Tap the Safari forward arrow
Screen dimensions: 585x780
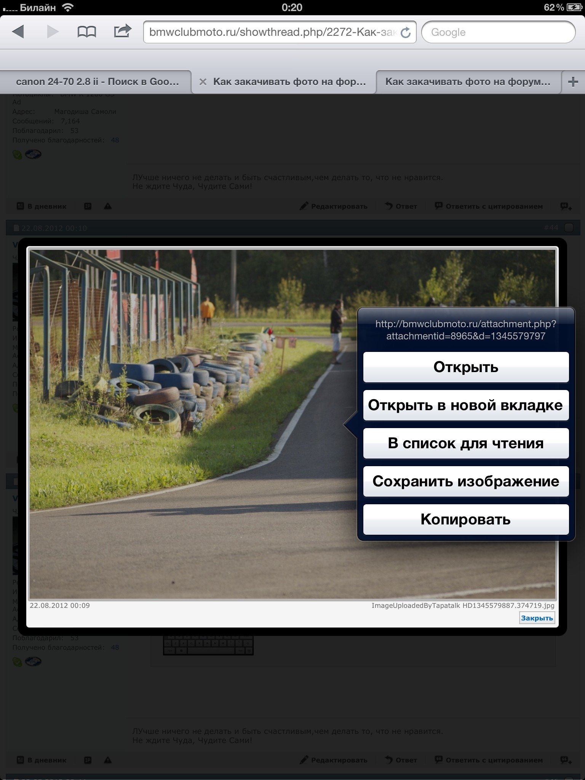coord(53,32)
